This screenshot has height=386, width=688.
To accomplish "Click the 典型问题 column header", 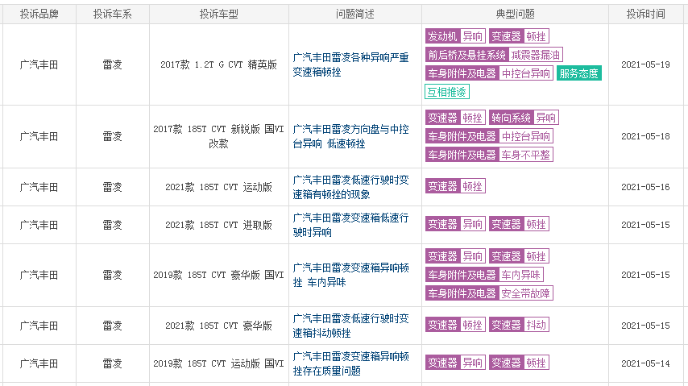I will click(x=515, y=14).
